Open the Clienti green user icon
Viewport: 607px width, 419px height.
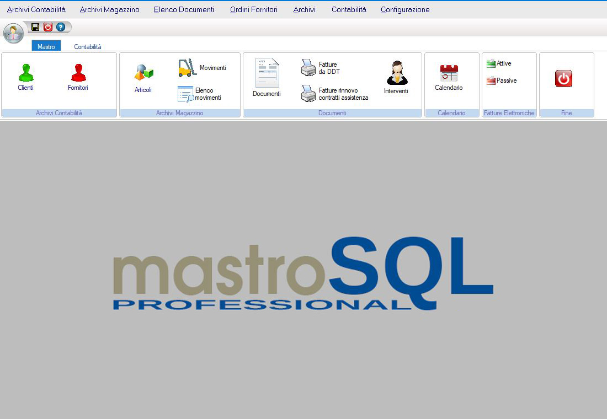tap(26, 72)
